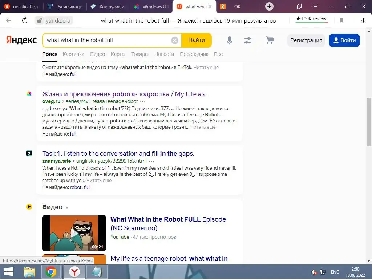Open the search settings sliders icon
The height and width of the screenshot is (279, 372).
tap(248, 40)
